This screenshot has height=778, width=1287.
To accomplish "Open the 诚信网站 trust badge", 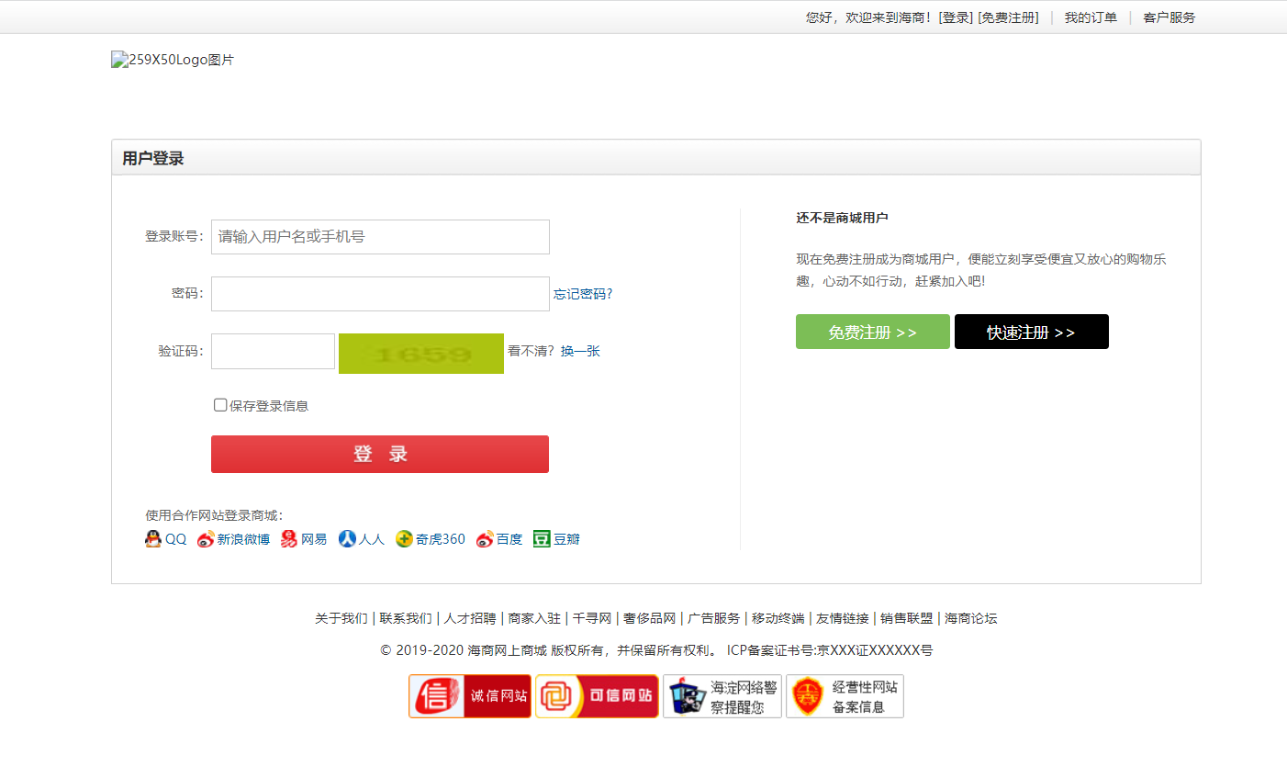I will pos(470,696).
